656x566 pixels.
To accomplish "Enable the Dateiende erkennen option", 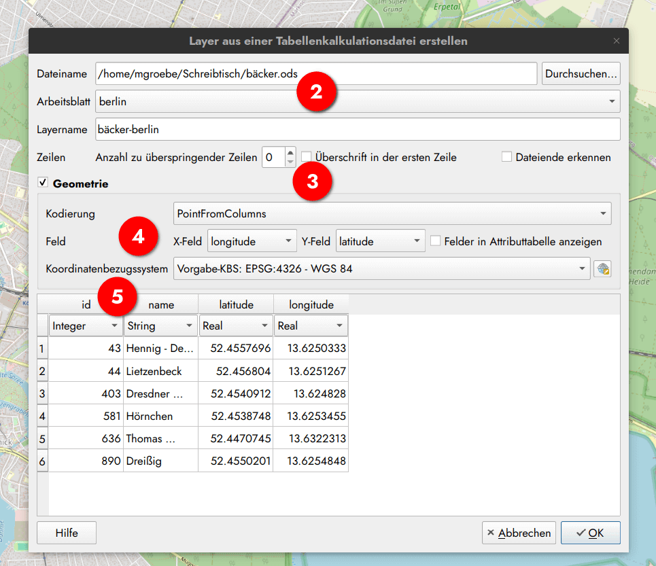I will 506,157.
